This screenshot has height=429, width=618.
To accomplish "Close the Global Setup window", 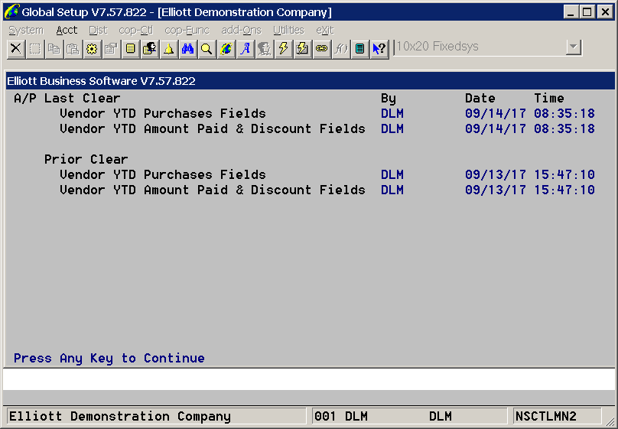I will (605, 12).
